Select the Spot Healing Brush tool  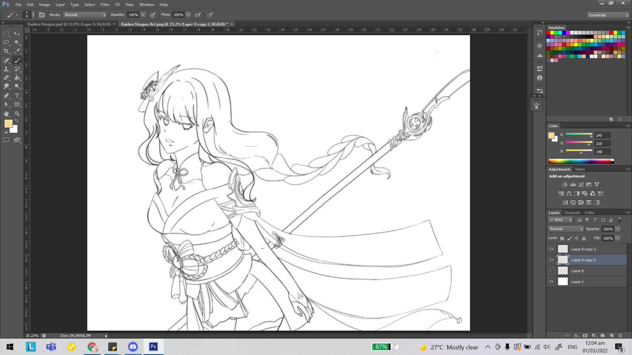(6, 60)
